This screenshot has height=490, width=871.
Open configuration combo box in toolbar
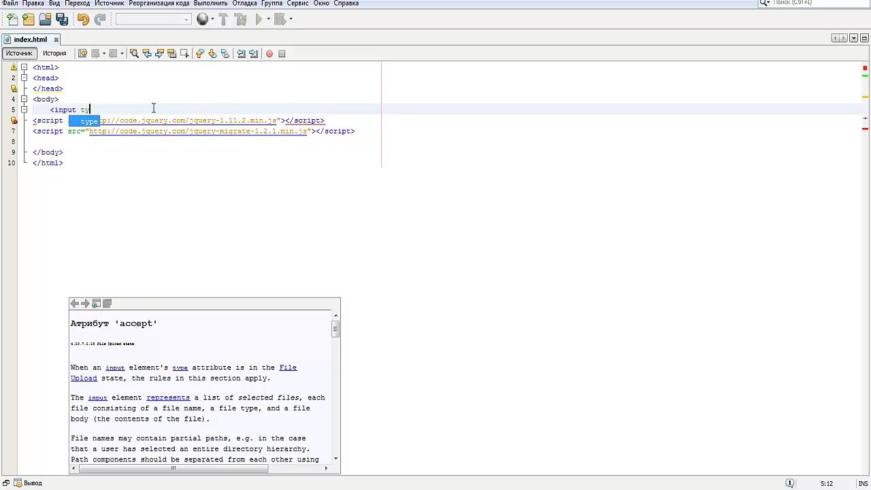(153, 20)
